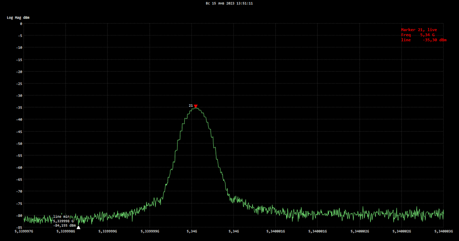
Task: Click the "Log Mag dBm" axis title
Action: coord(19,17)
